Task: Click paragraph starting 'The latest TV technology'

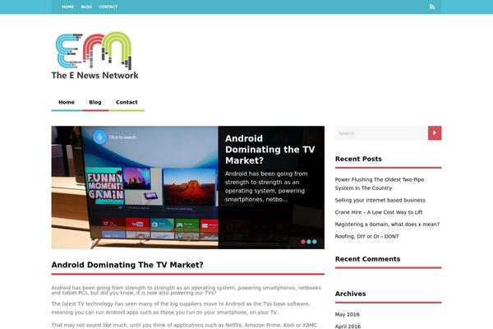Action: pos(181,308)
